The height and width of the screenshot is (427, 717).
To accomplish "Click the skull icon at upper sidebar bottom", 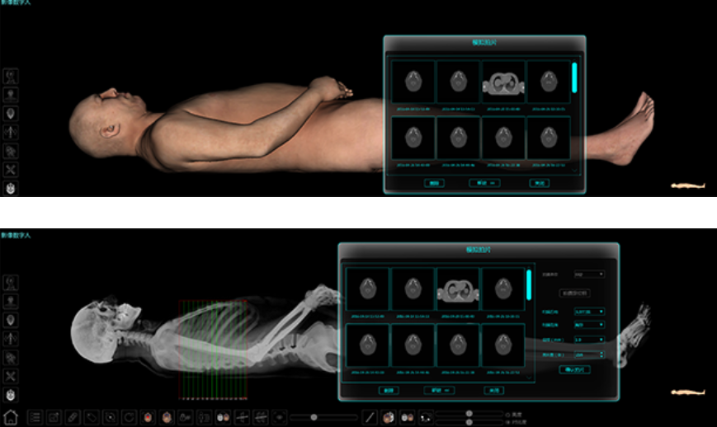I will (12, 189).
